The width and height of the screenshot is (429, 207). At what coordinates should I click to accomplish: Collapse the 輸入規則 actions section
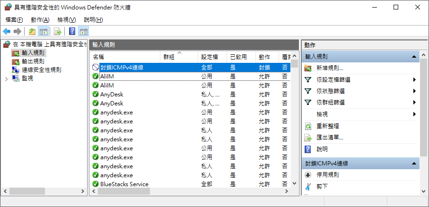414,57
